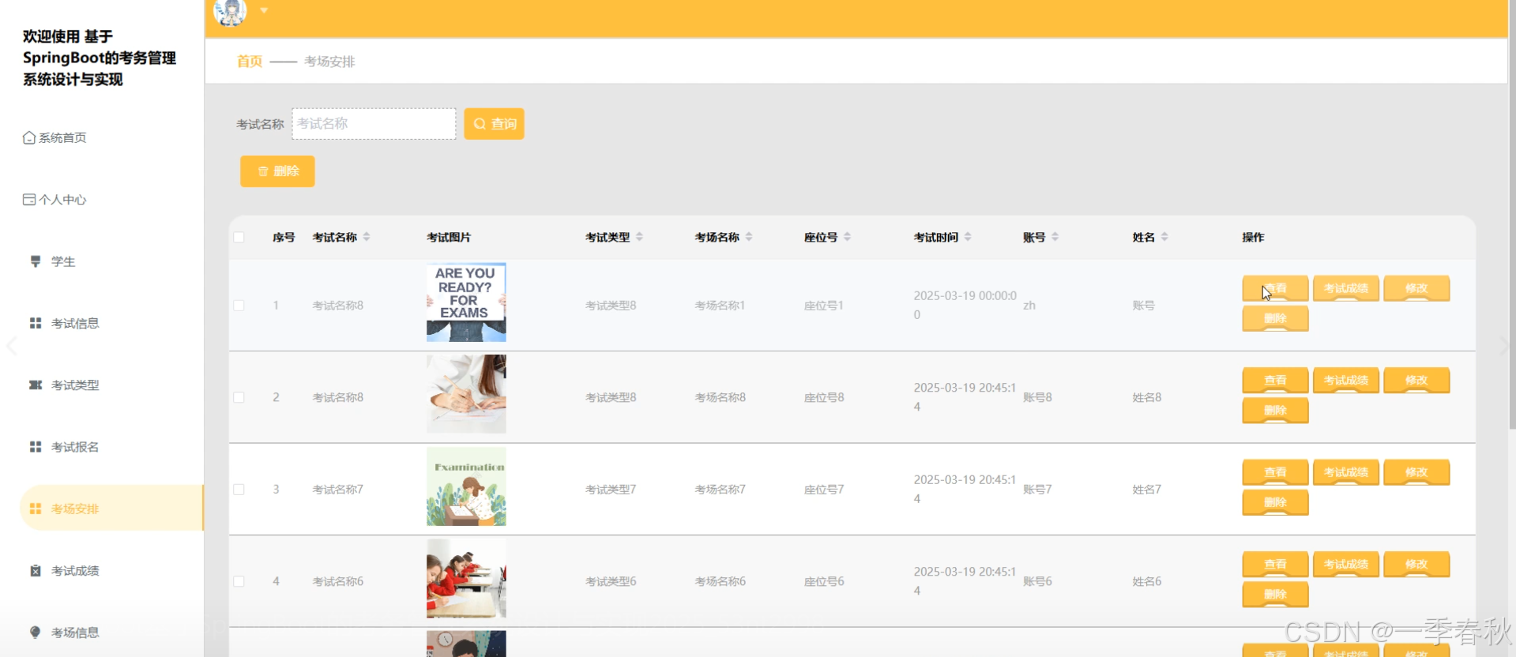This screenshot has width=1516, height=657.
Task: Click 删除 button in row 4
Action: click(x=1275, y=595)
